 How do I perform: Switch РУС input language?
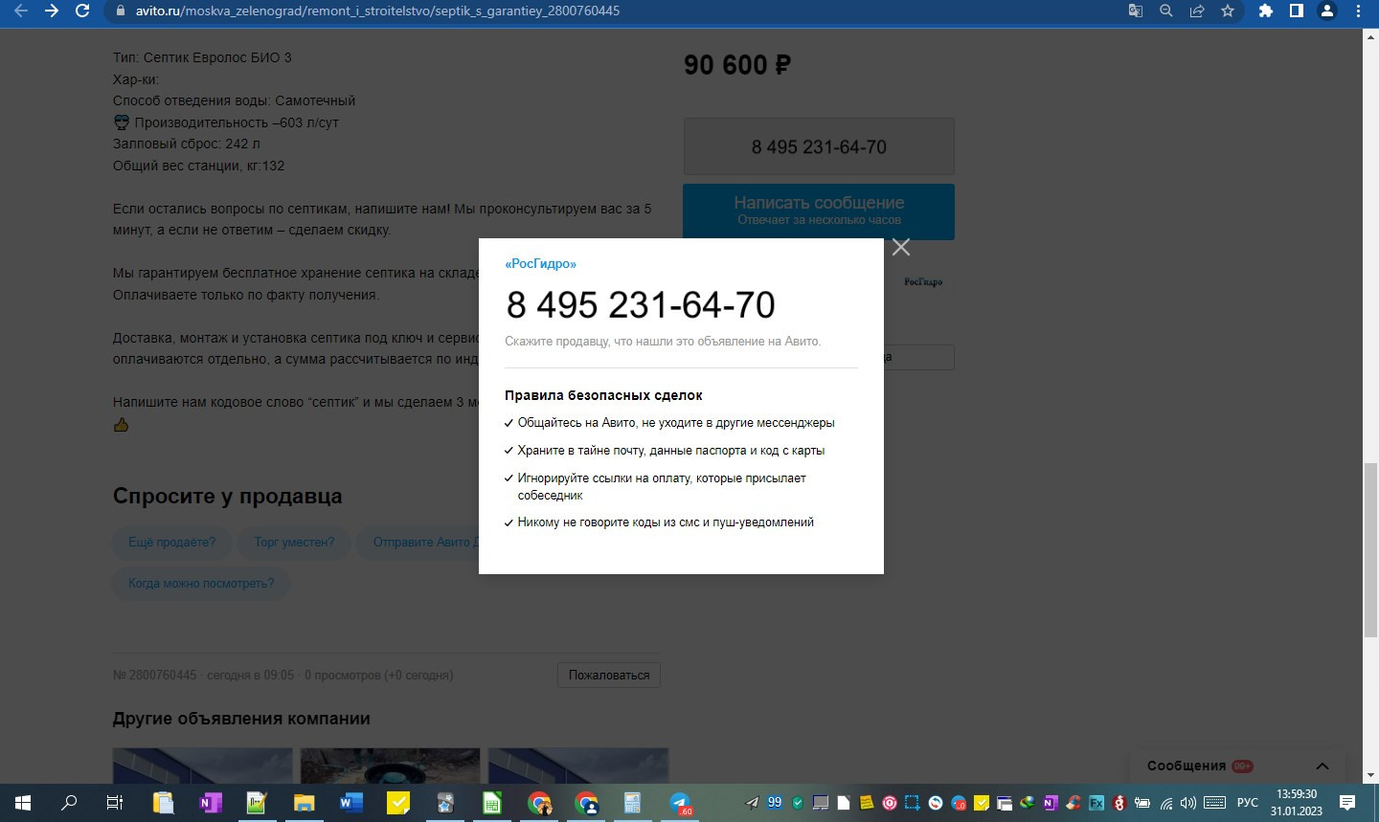tap(1248, 803)
